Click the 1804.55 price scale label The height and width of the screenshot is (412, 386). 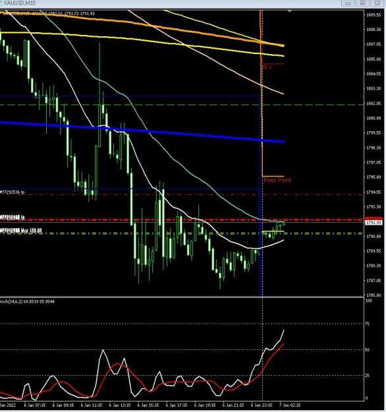coord(373,74)
